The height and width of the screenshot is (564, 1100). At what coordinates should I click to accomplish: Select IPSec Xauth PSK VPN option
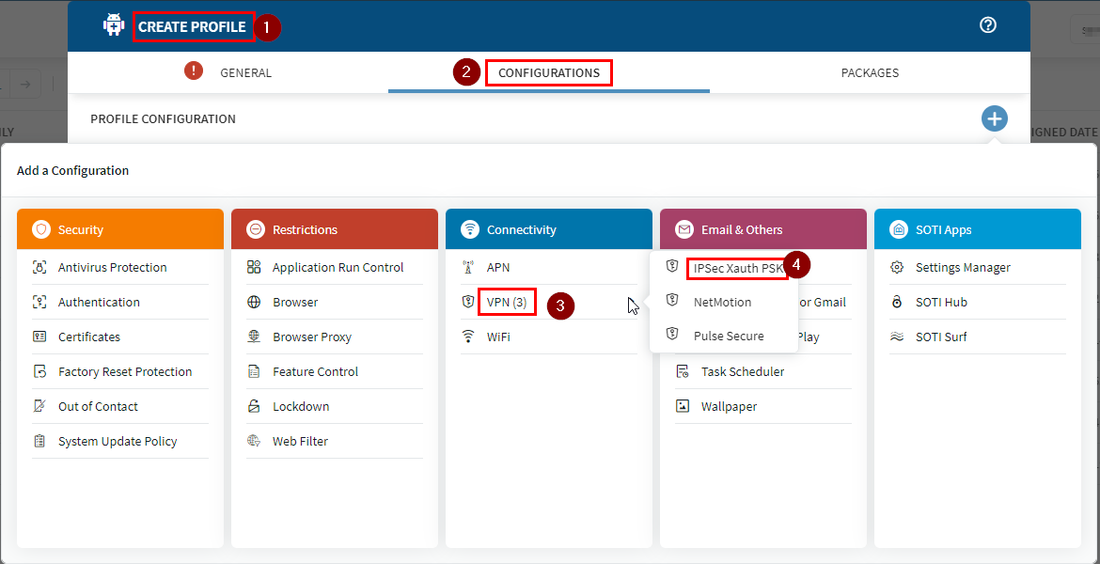click(737, 268)
